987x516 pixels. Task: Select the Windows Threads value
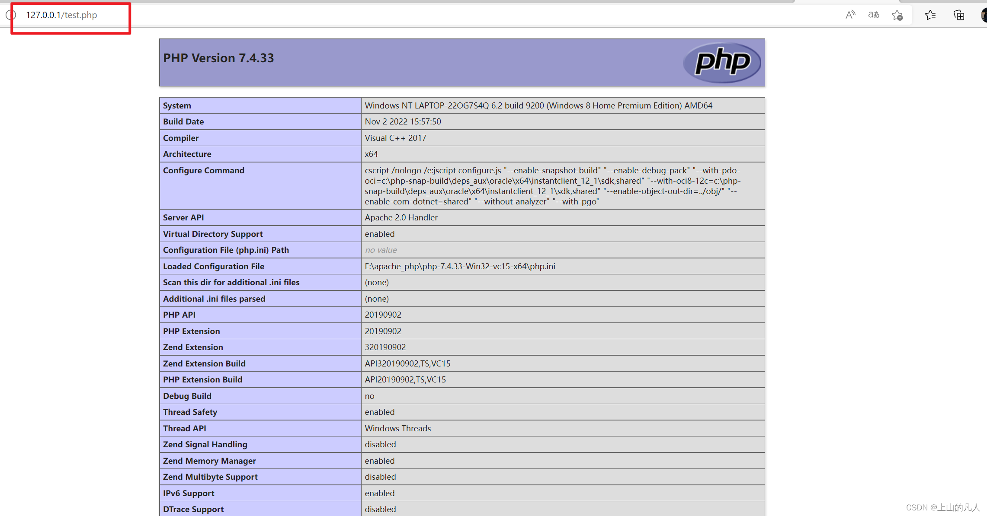(x=397, y=428)
